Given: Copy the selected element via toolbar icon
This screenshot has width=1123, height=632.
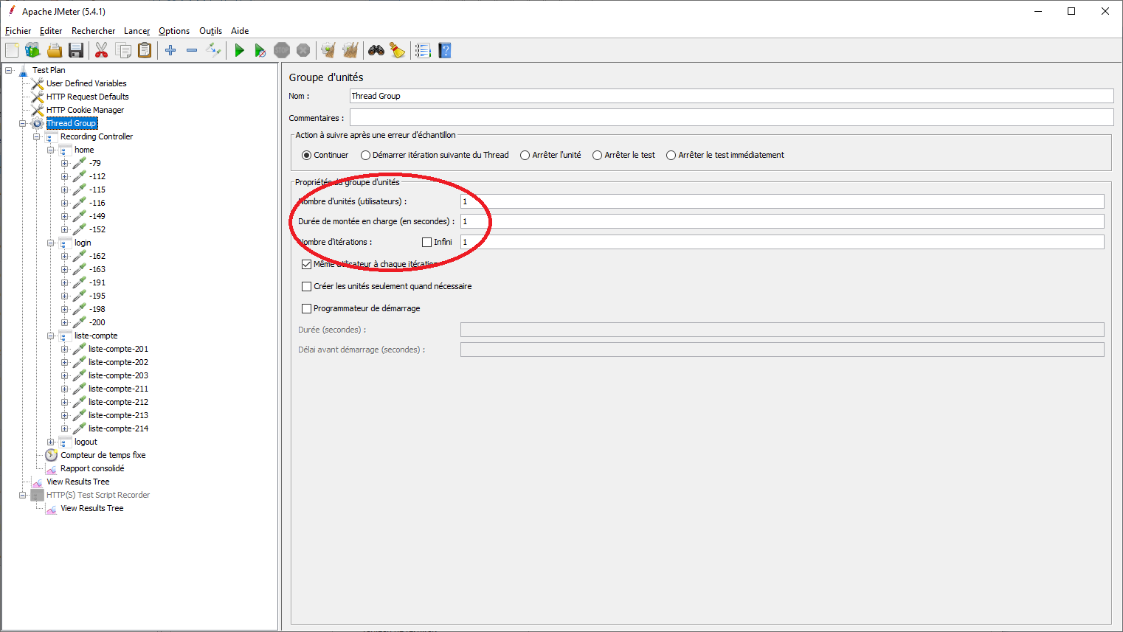Looking at the screenshot, I should click(x=123, y=50).
